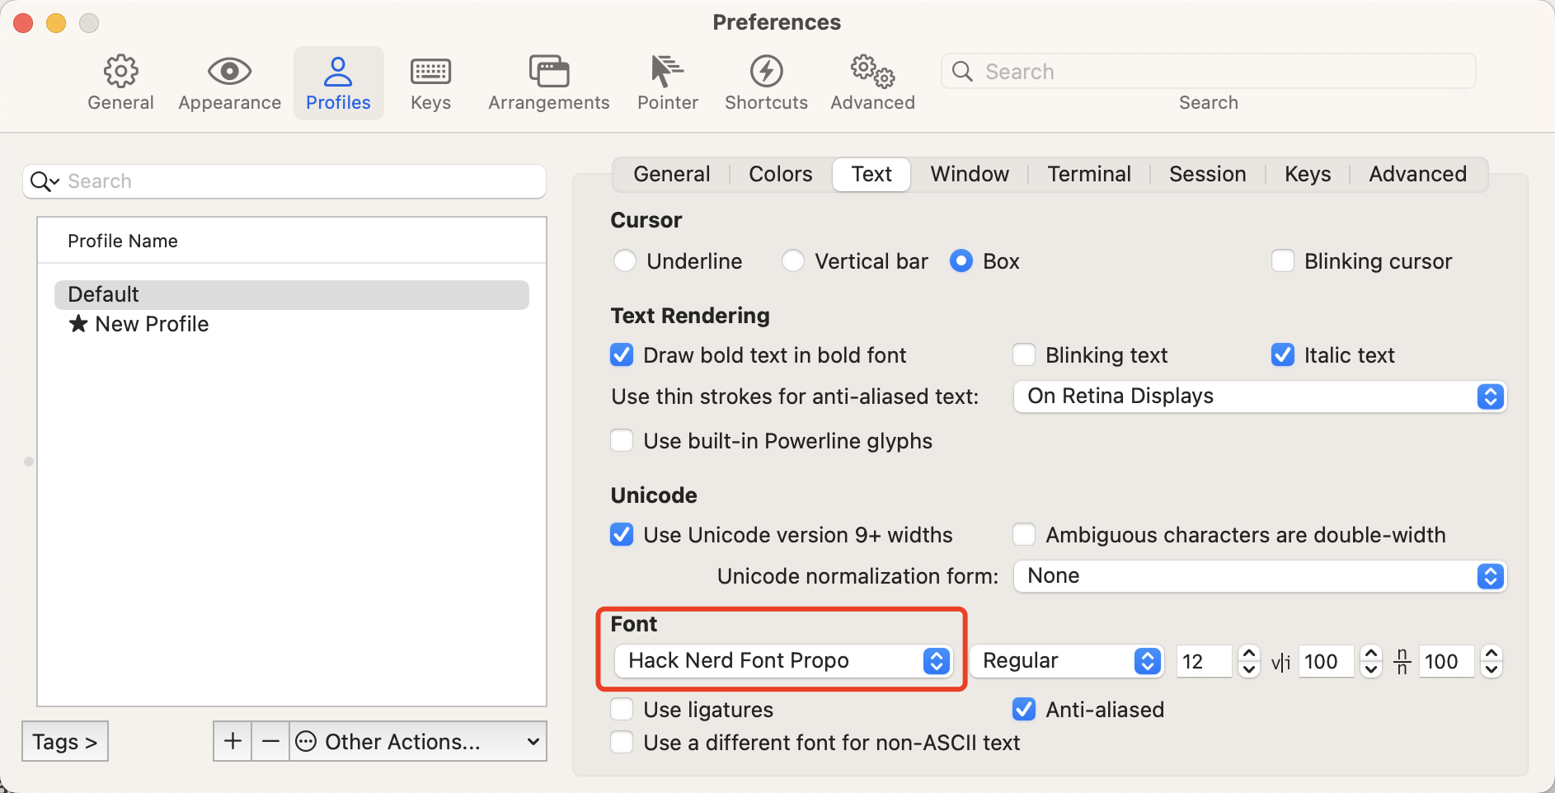Switch to the Window tab
This screenshot has width=1555, height=793.
tap(970, 175)
